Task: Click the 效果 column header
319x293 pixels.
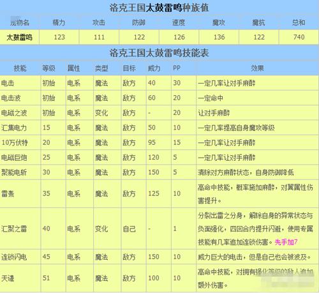Action: click(257, 68)
